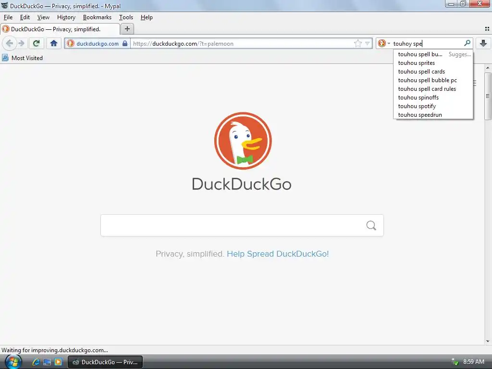492x369 pixels.
Task: Choose suggestion 'touhou spell bubble pc'
Action: point(433,80)
